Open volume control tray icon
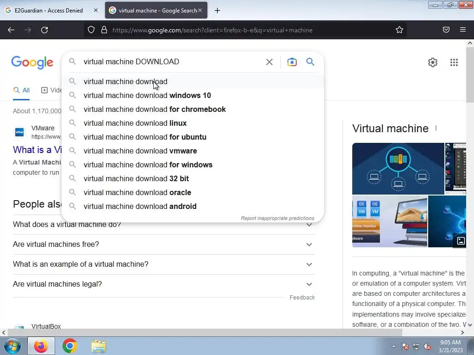The height and width of the screenshot is (355, 474). pyautogui.click(x=427, y=346)
